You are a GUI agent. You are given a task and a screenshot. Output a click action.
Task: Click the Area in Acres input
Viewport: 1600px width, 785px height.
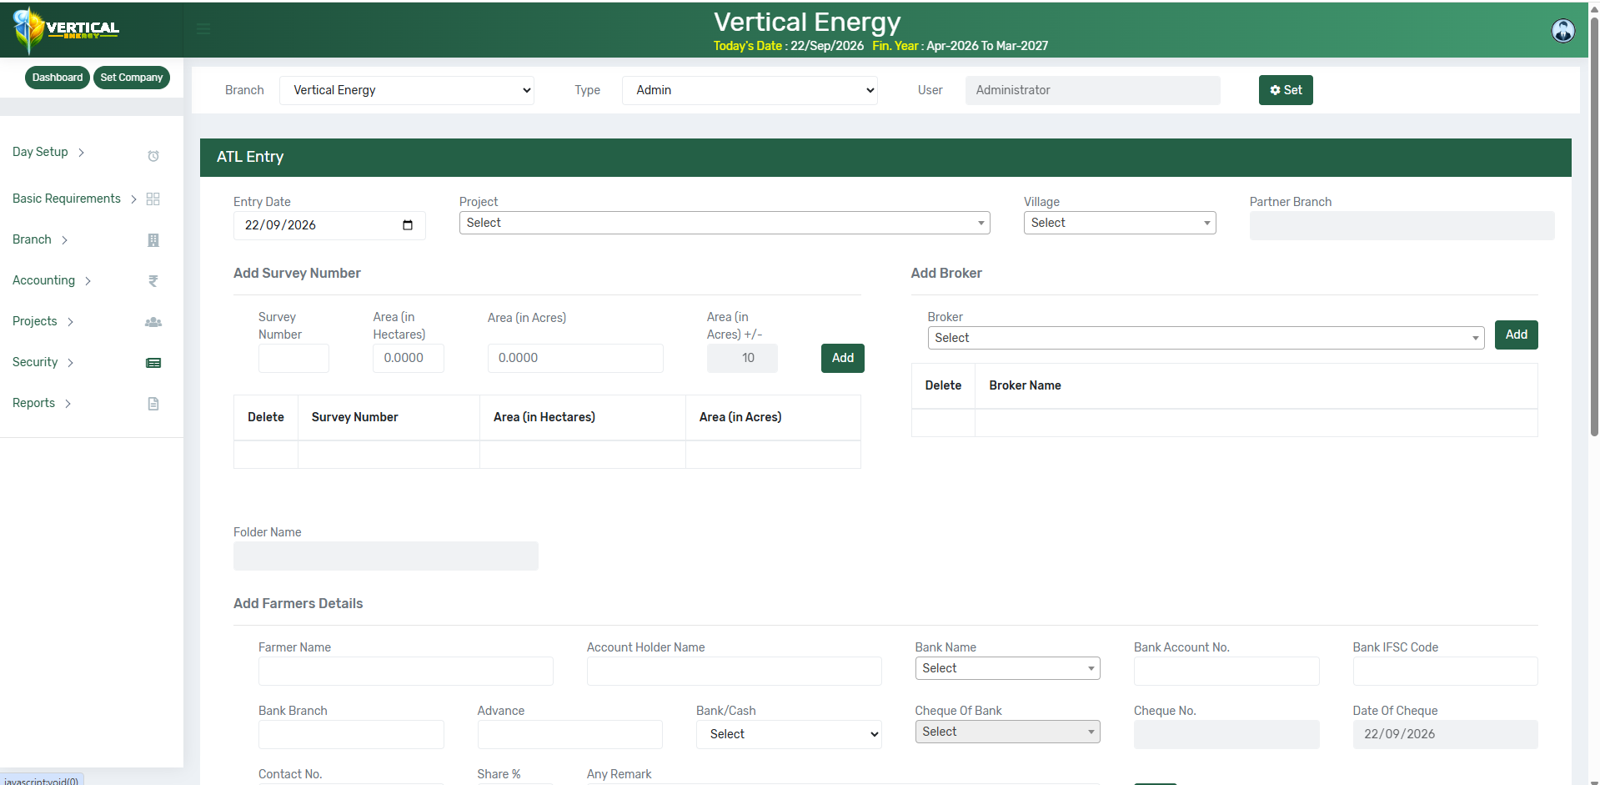[575, 358]
